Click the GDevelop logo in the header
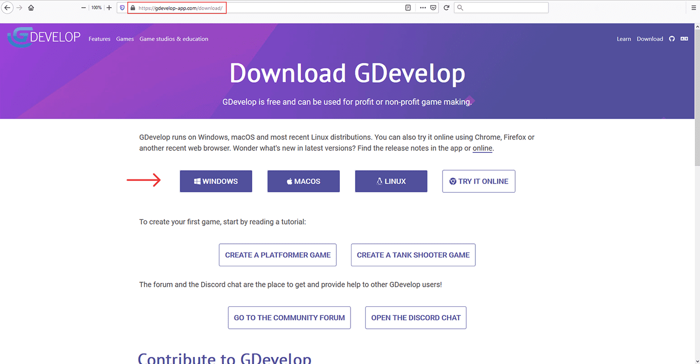700x364 pixels. pyautogui.click(x=43, y=38)
